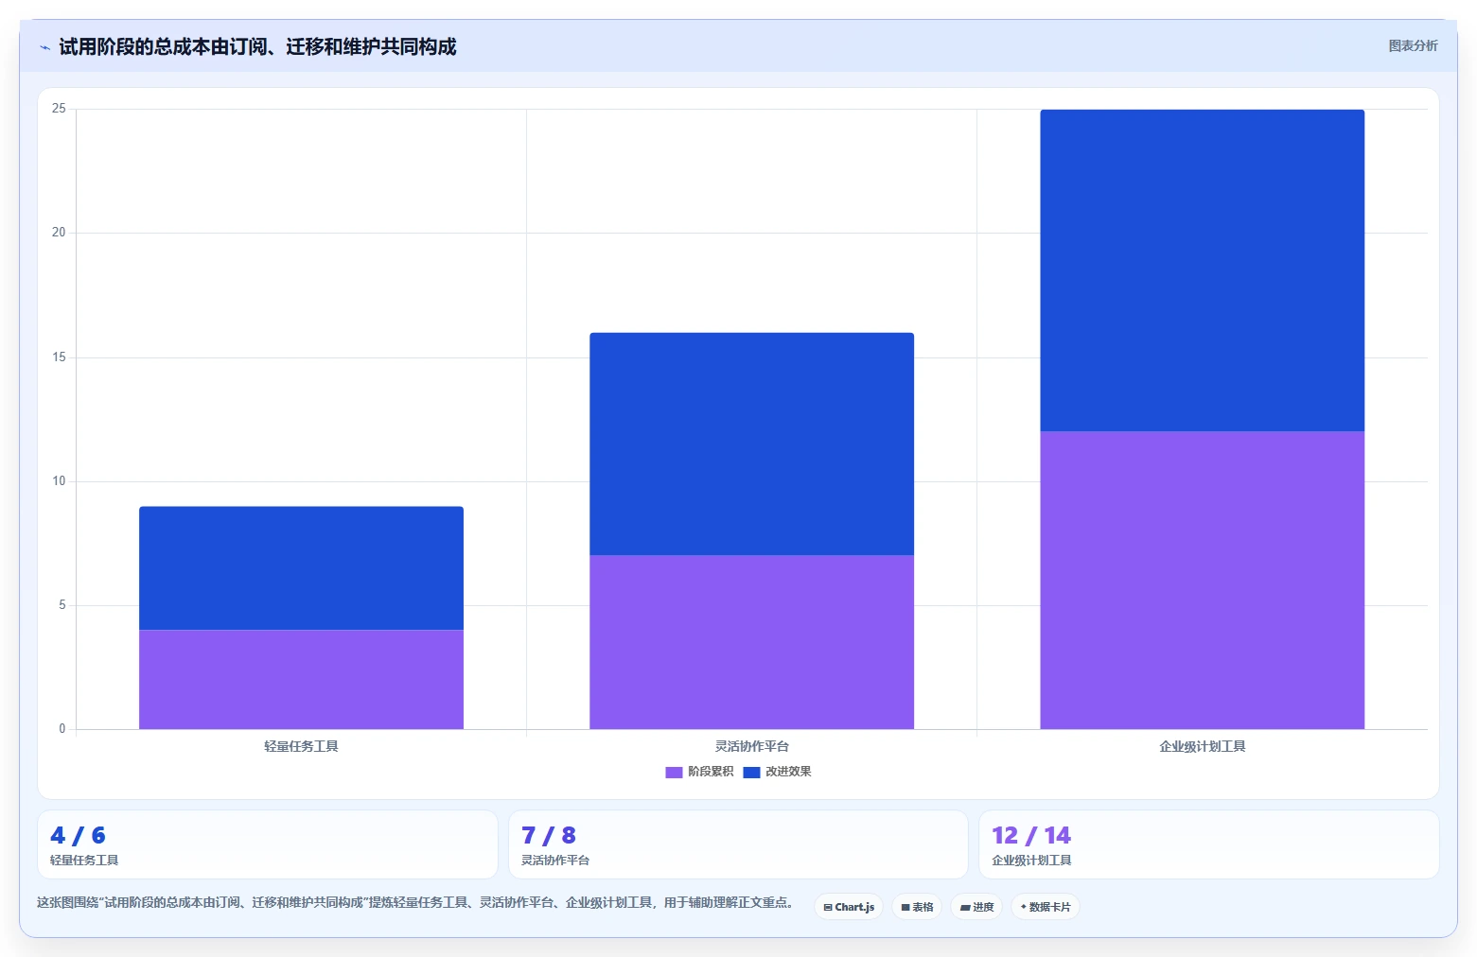
Task: Select the 进度 tag
Action: click(976, 907)
